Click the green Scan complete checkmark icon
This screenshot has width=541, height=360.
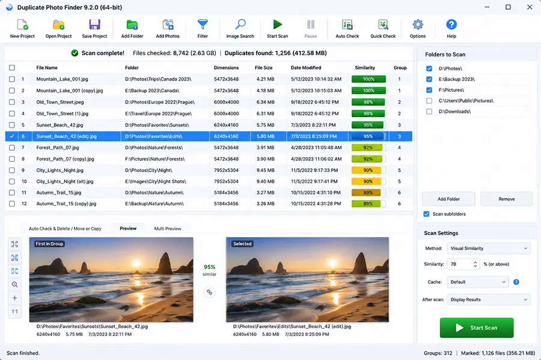click(x=75, y=53)
